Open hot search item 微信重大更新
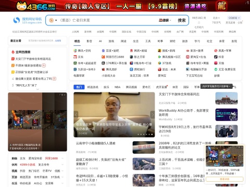 click(x=33, y=78)
